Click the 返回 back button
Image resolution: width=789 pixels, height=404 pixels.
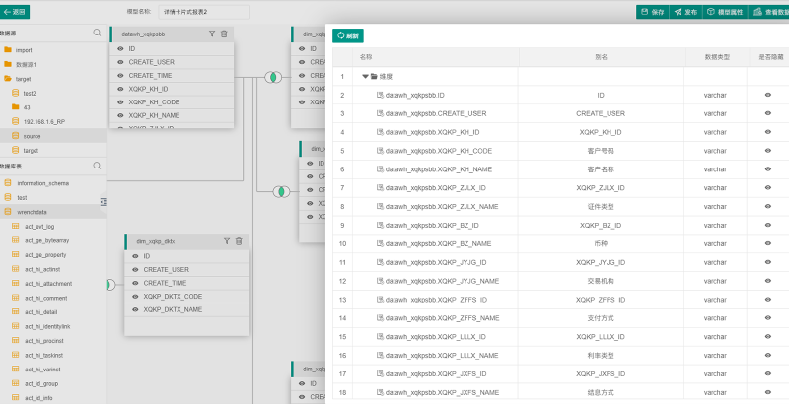15,12
